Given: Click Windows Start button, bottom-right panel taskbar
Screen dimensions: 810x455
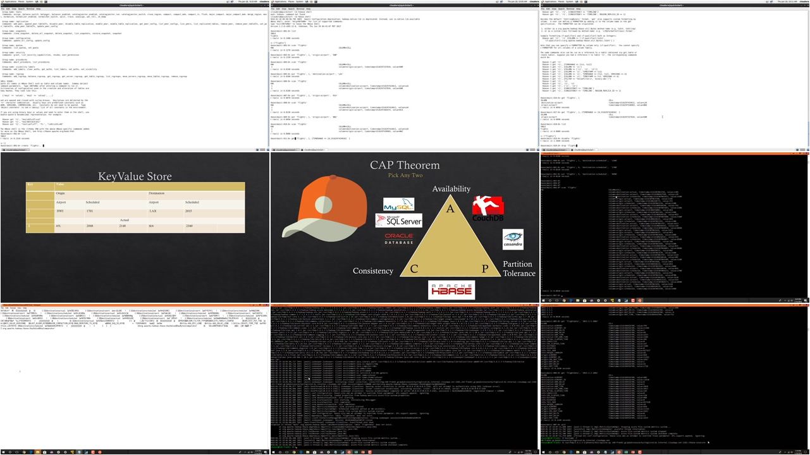Looking at the screenshot, I should click(543, 452).
